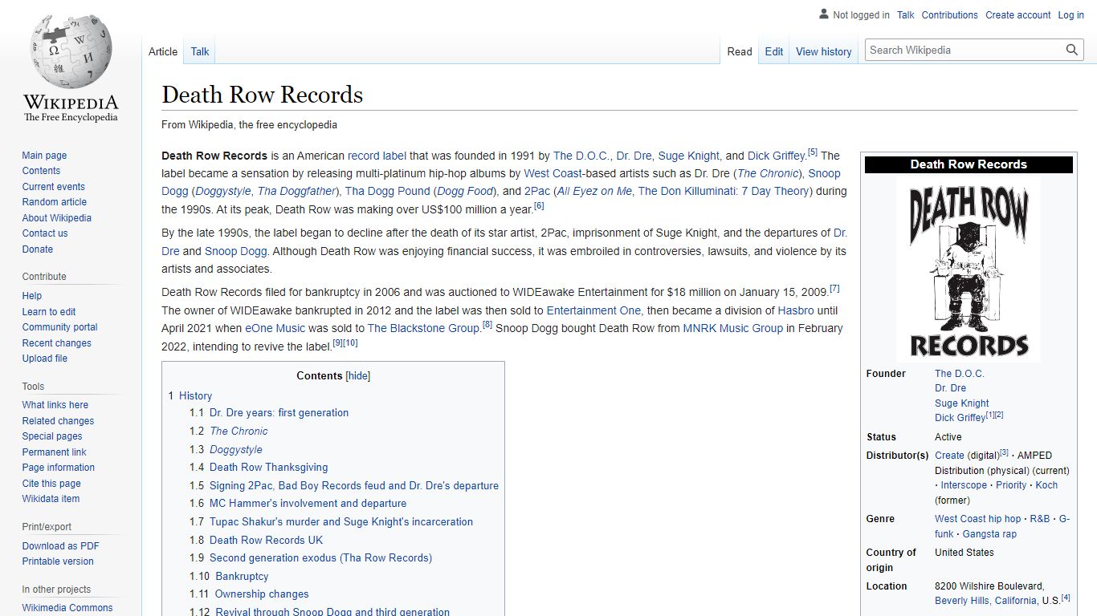Click the Log in link

[1071, 15]
